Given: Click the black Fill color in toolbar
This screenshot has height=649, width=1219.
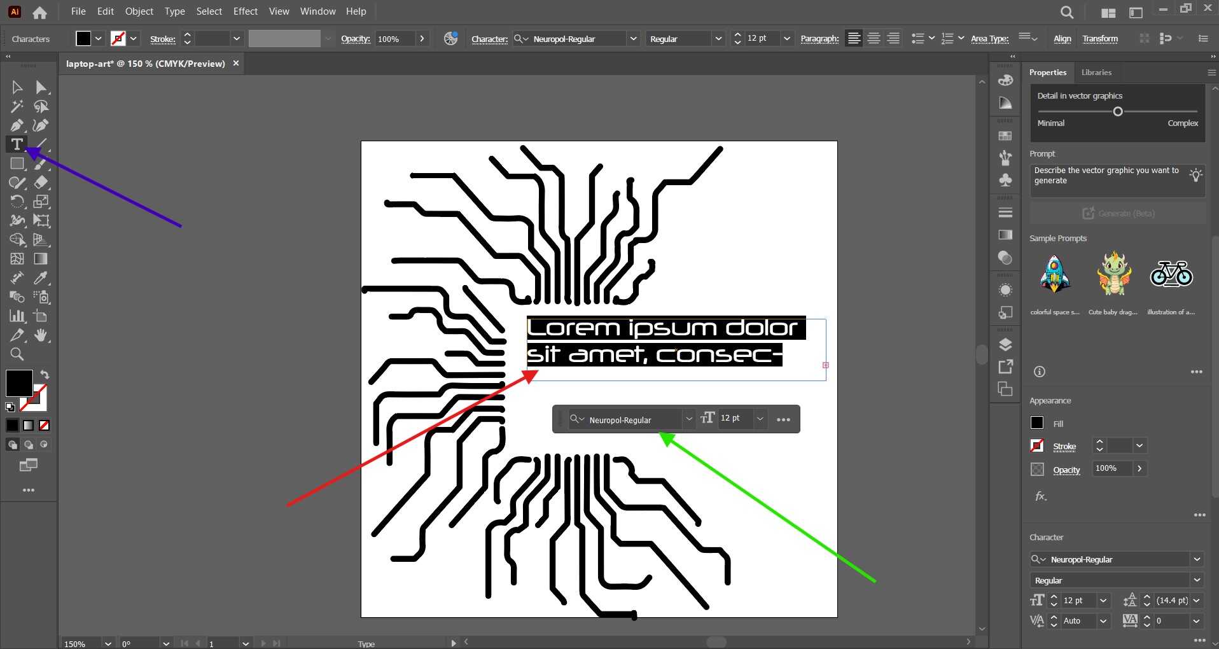Looking at the screenshot, I should coord(19,383).
